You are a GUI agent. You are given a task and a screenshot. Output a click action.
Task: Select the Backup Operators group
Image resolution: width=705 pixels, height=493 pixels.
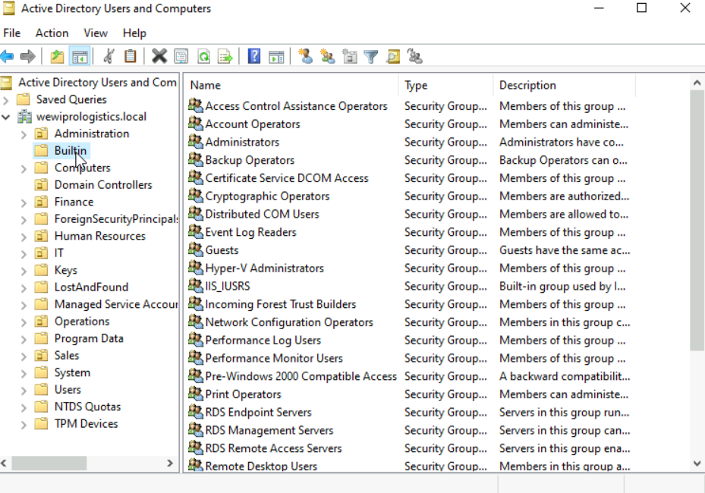tap(250, 161)
